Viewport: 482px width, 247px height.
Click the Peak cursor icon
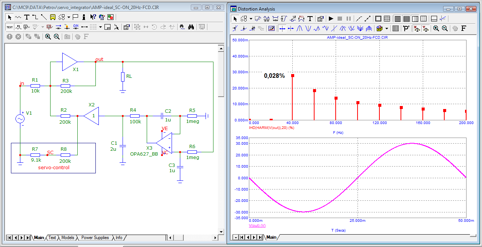(x=299, y=28)
